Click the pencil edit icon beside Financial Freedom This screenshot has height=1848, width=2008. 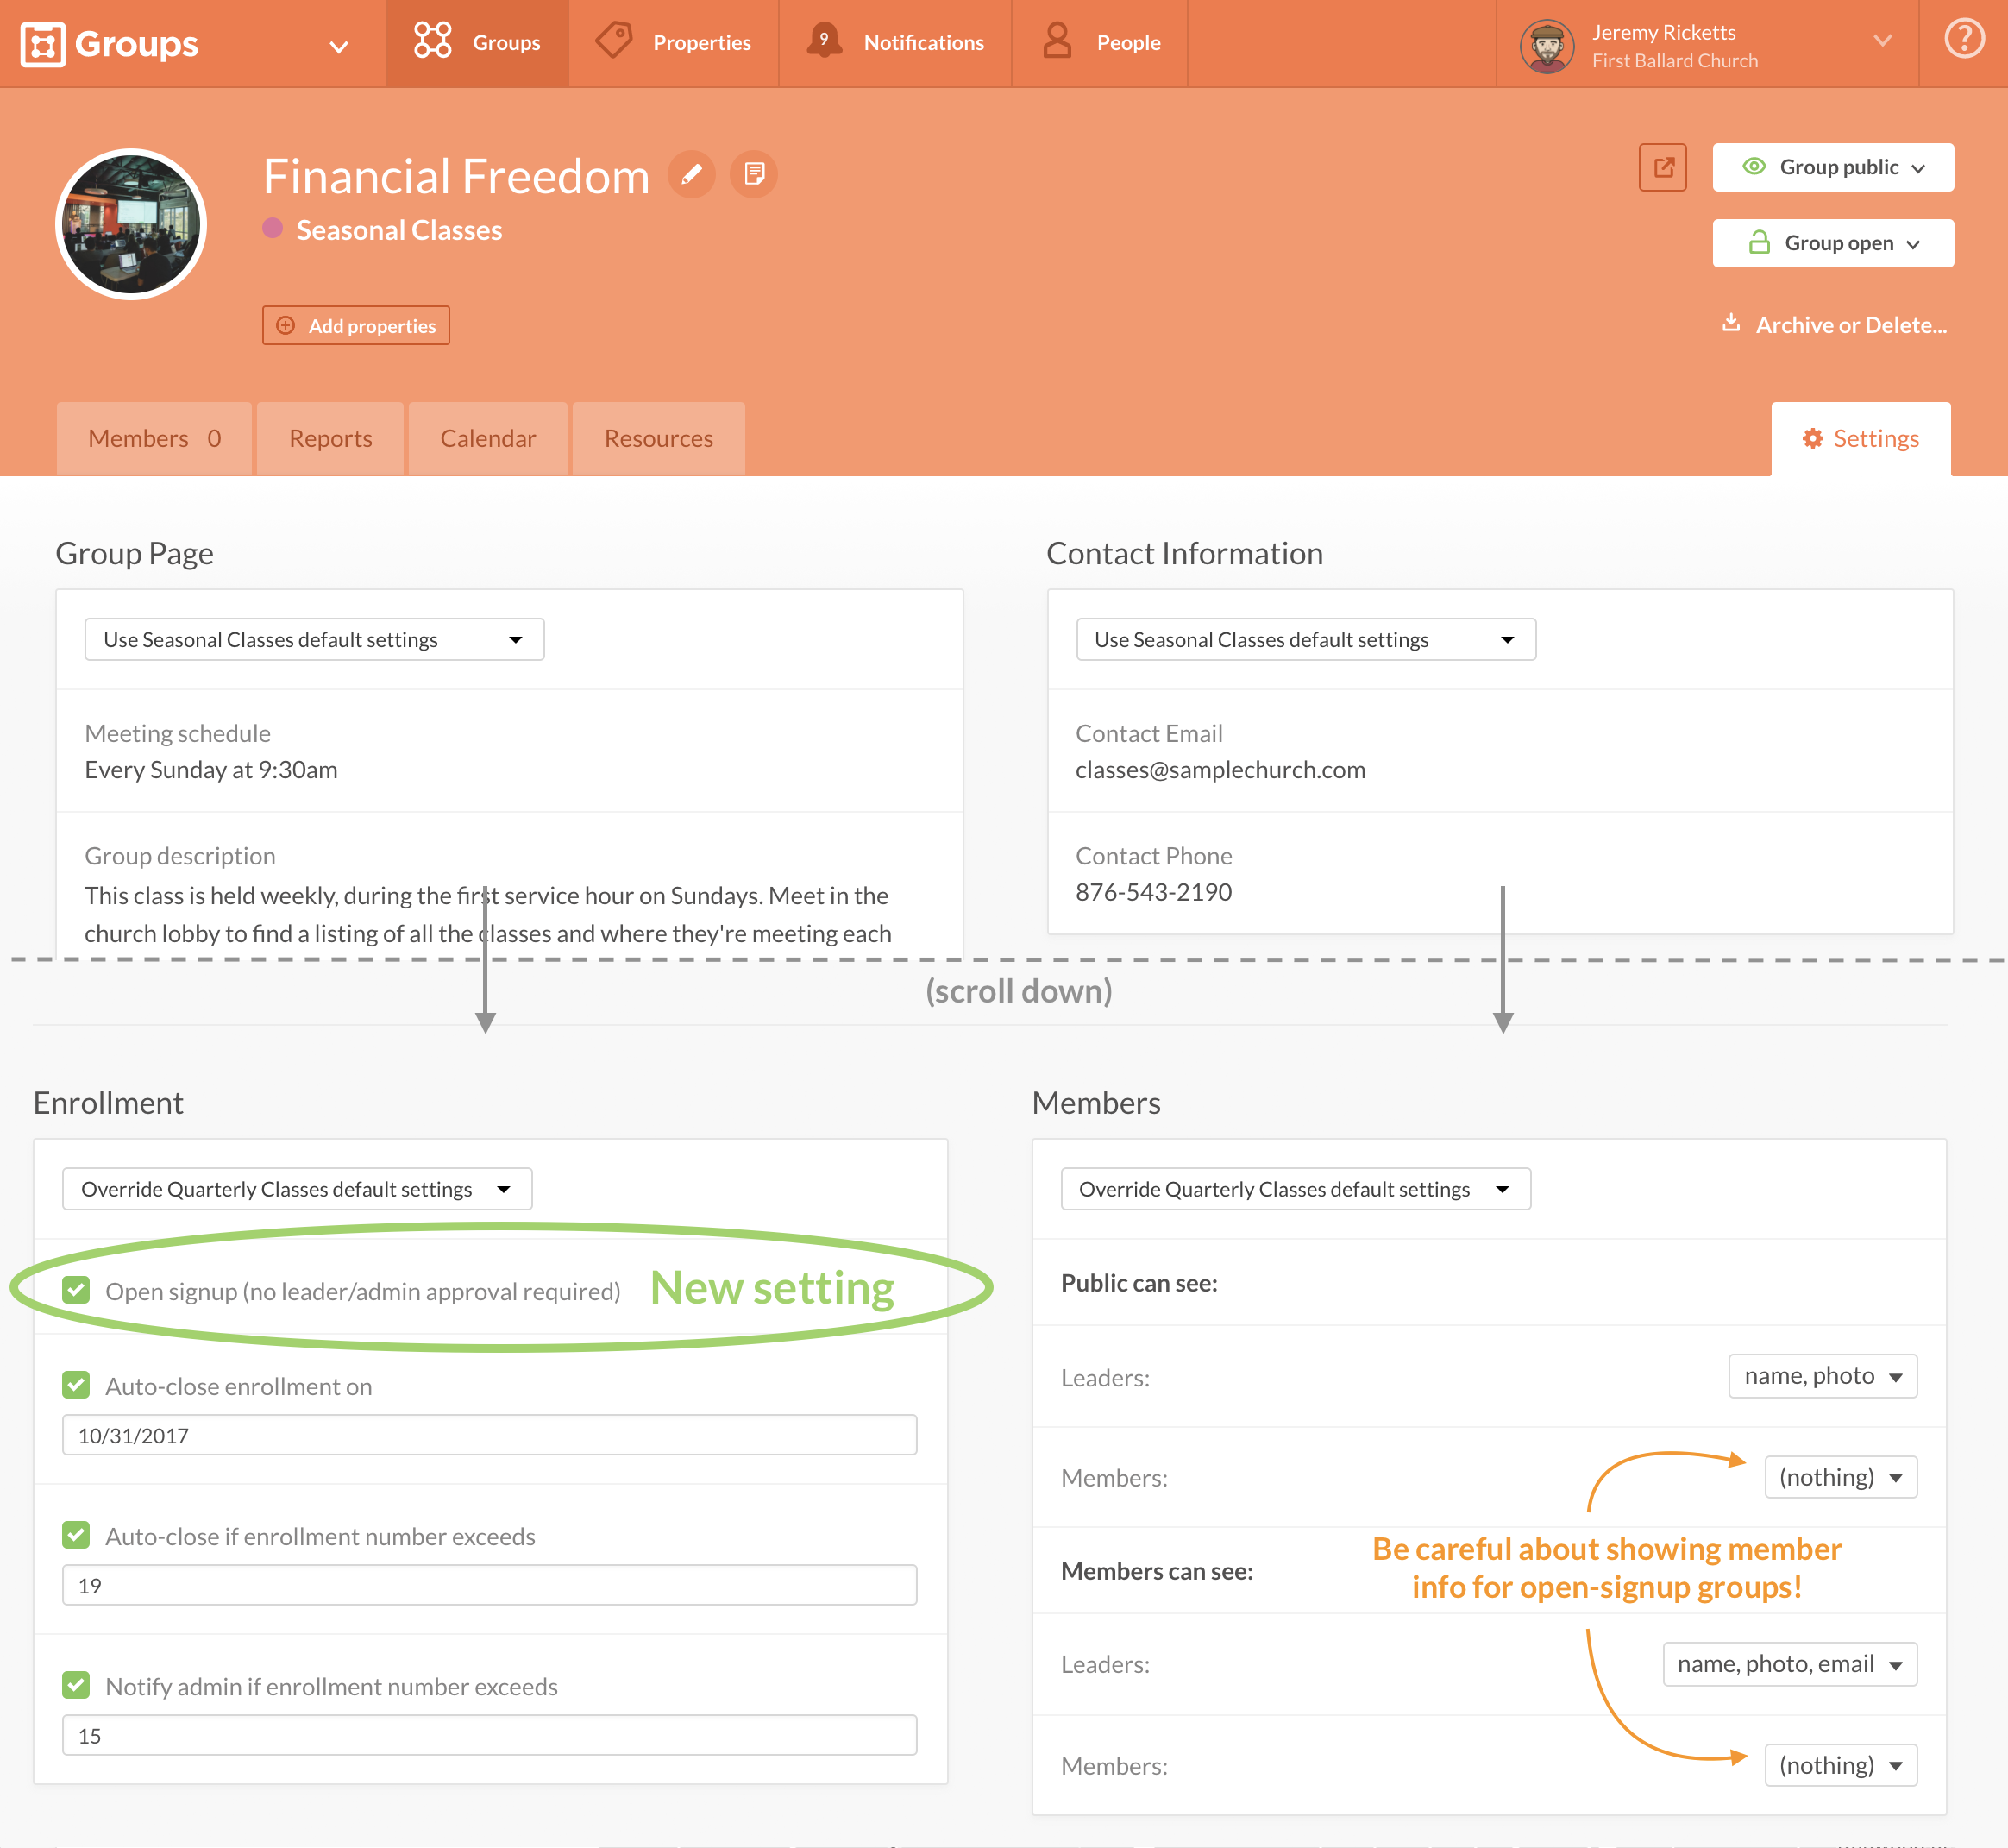pos(691,175)
